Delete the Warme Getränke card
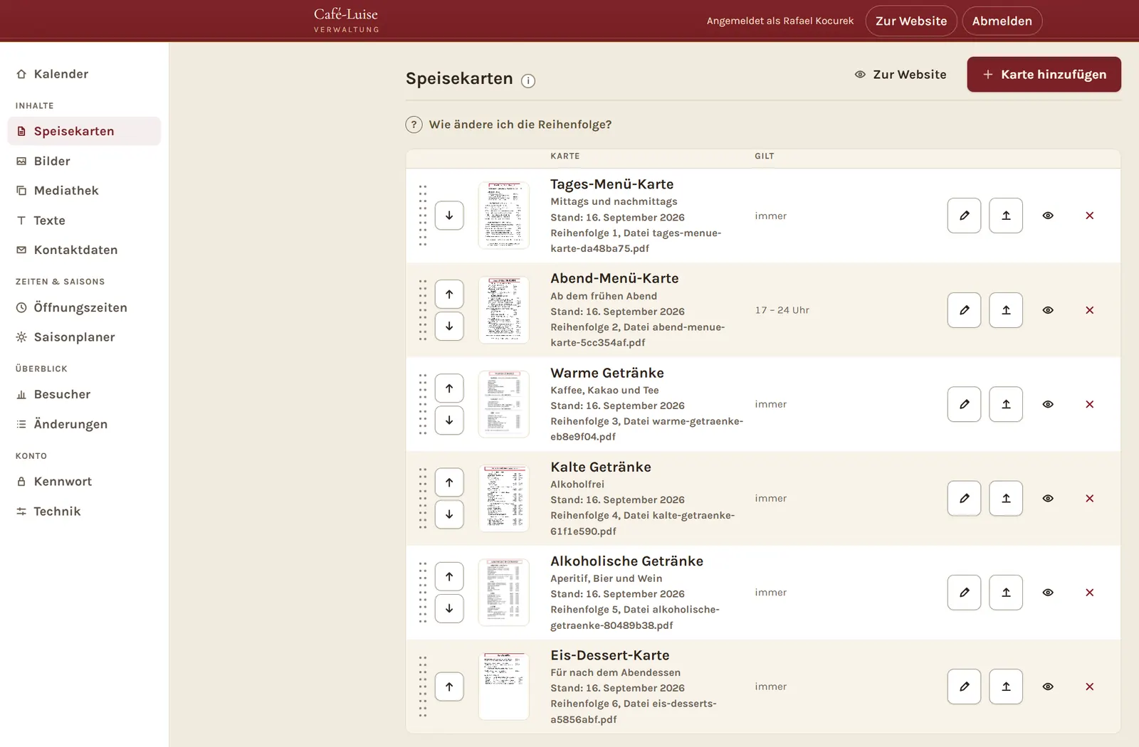The height and width of the screenshot is (747, 1139). tap(1089, 404)
